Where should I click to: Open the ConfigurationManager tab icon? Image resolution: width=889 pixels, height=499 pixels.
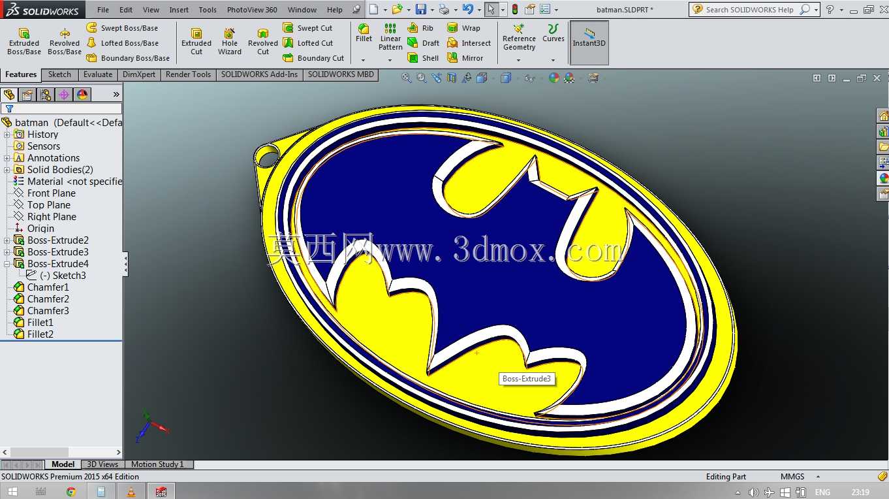[x=46, y=95]
